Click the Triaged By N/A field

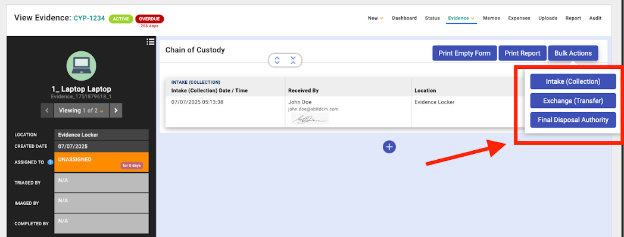101,182
